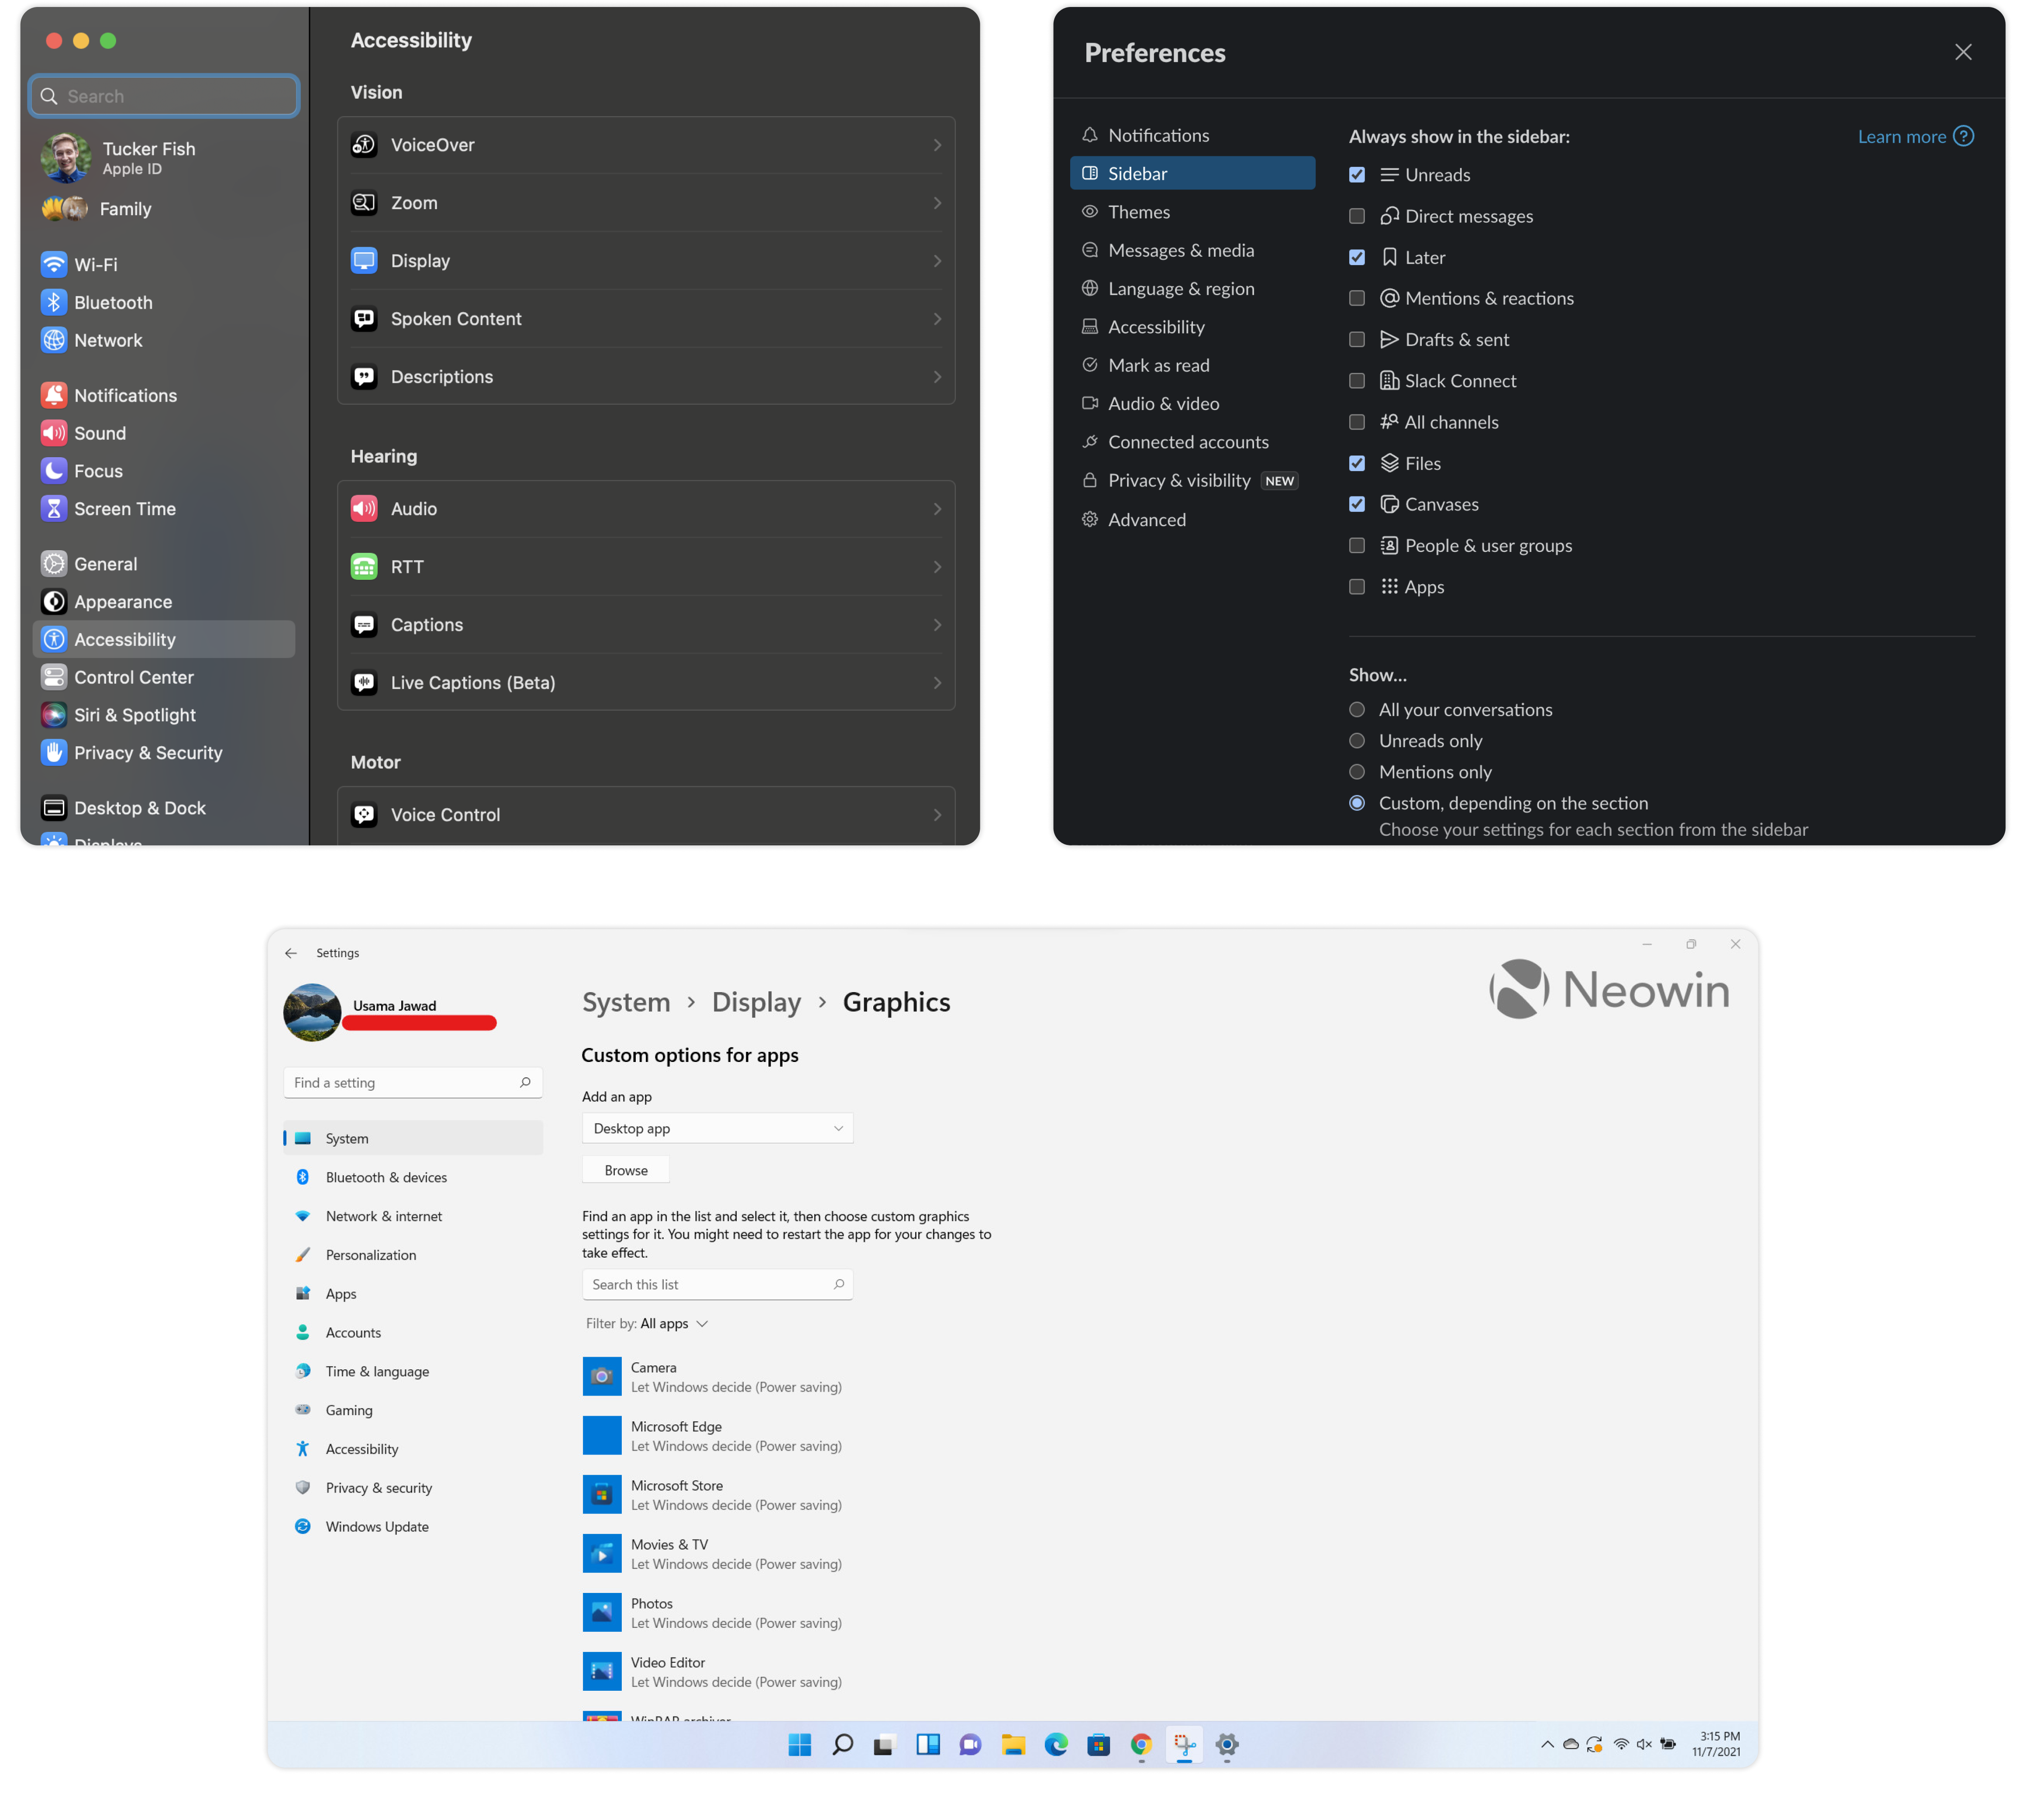The width and height of the screenshot is (2026, 1820).
Task: Click the Windows Start button on taskbar
Action: point(800,1745)
